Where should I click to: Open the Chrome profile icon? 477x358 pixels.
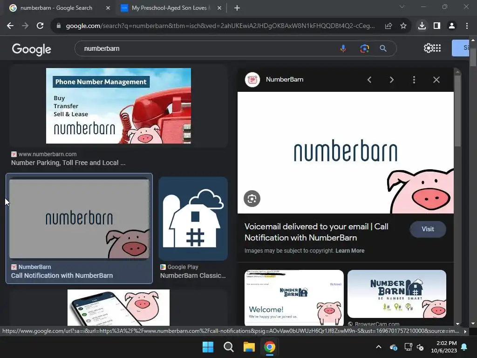(x=452, y=26)
